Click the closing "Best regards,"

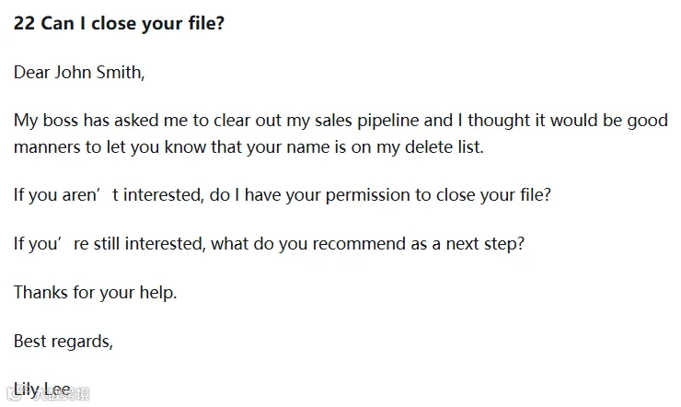coord(63,342)
